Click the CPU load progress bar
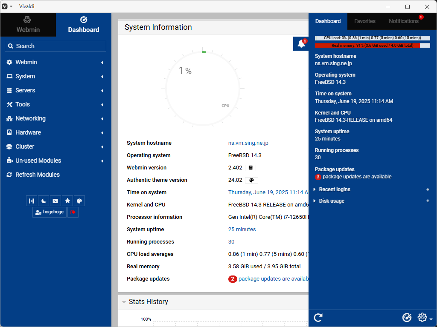 tap(372, 38)
